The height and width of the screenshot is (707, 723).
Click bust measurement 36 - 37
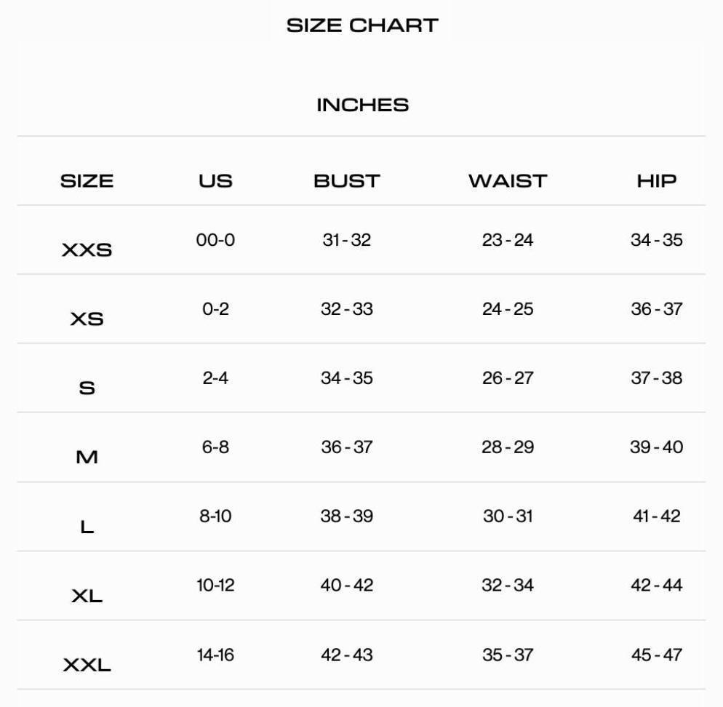pos(347,447)
